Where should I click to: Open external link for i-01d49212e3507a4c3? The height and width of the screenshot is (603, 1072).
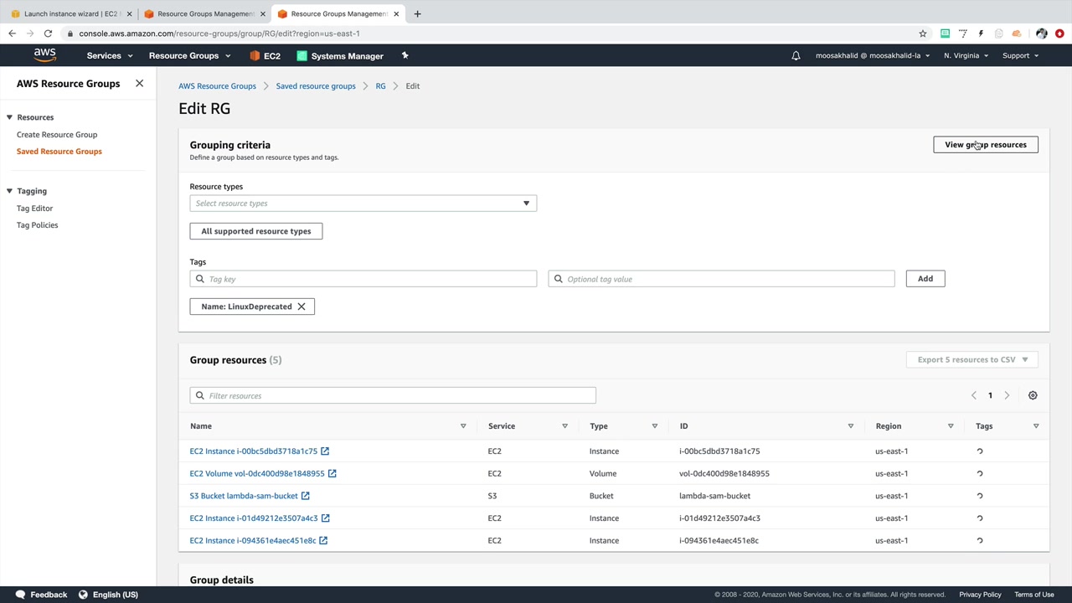click(x=326, y=518)
